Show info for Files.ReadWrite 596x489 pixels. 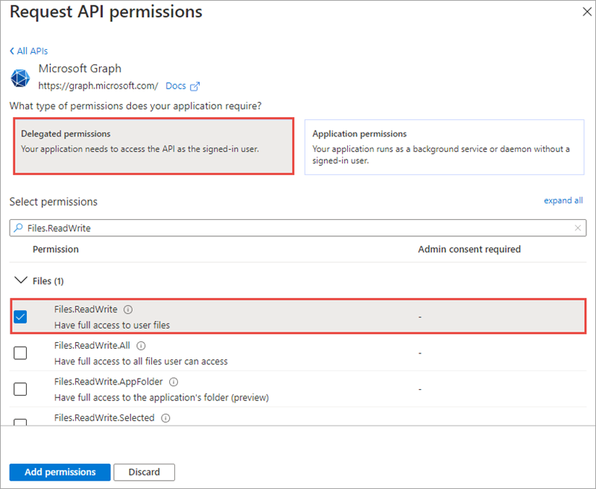128,309
